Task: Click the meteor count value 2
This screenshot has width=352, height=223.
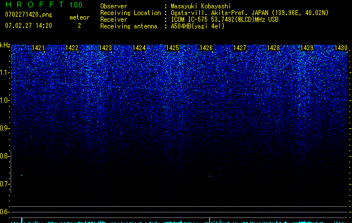Action: coord(79,26)
